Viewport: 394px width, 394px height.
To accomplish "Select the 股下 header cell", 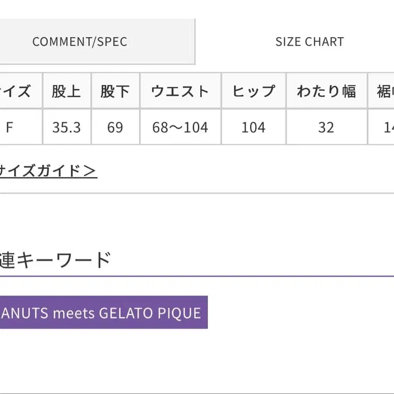I will coord(115,91).
